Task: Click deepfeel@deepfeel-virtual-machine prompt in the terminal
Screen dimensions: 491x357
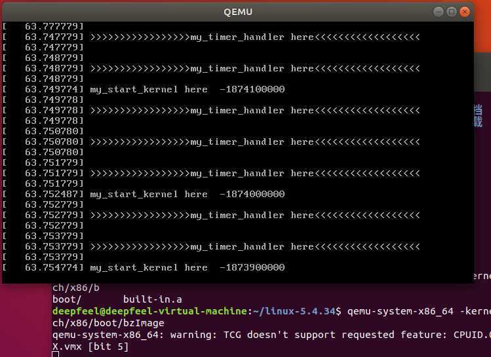Action: (149, 311)
